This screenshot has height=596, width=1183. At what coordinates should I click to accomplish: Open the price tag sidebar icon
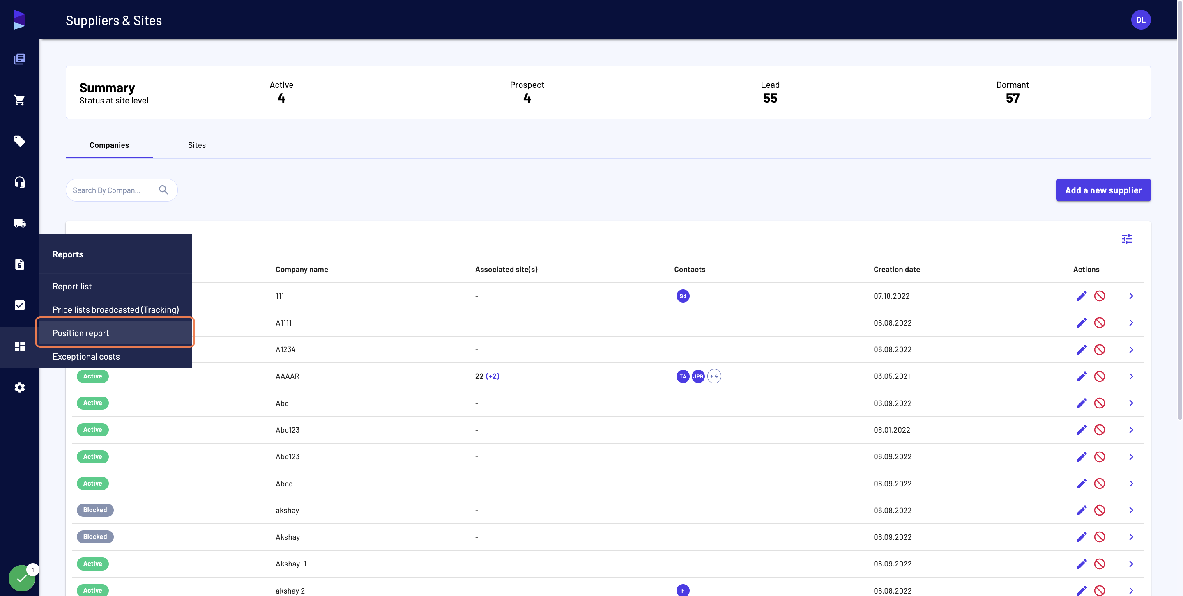[x=19, y=141]
